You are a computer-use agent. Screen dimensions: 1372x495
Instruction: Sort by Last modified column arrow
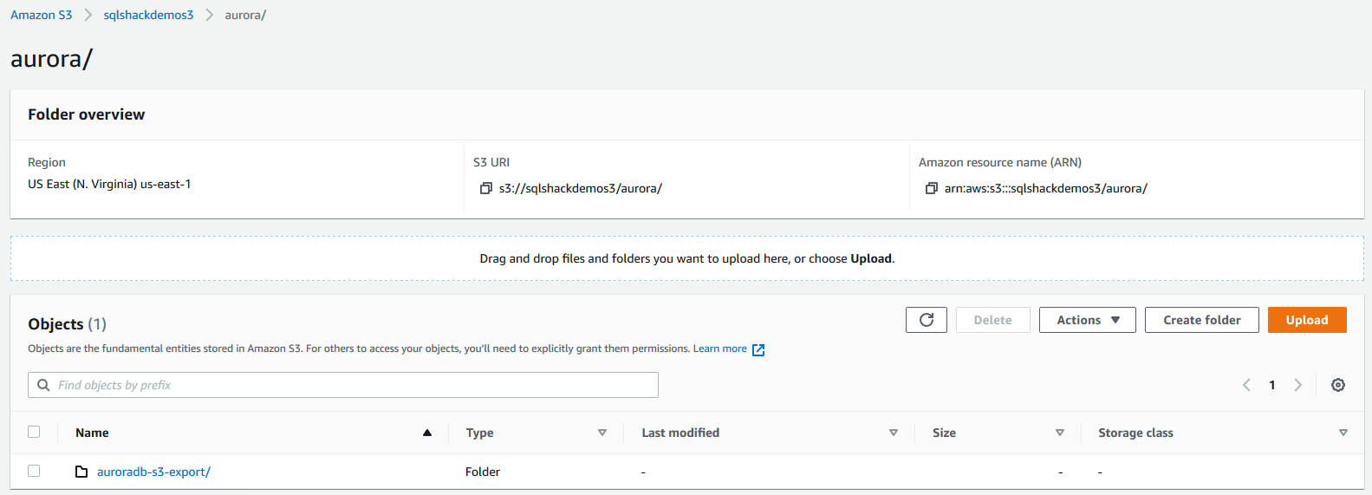point(894,433)
